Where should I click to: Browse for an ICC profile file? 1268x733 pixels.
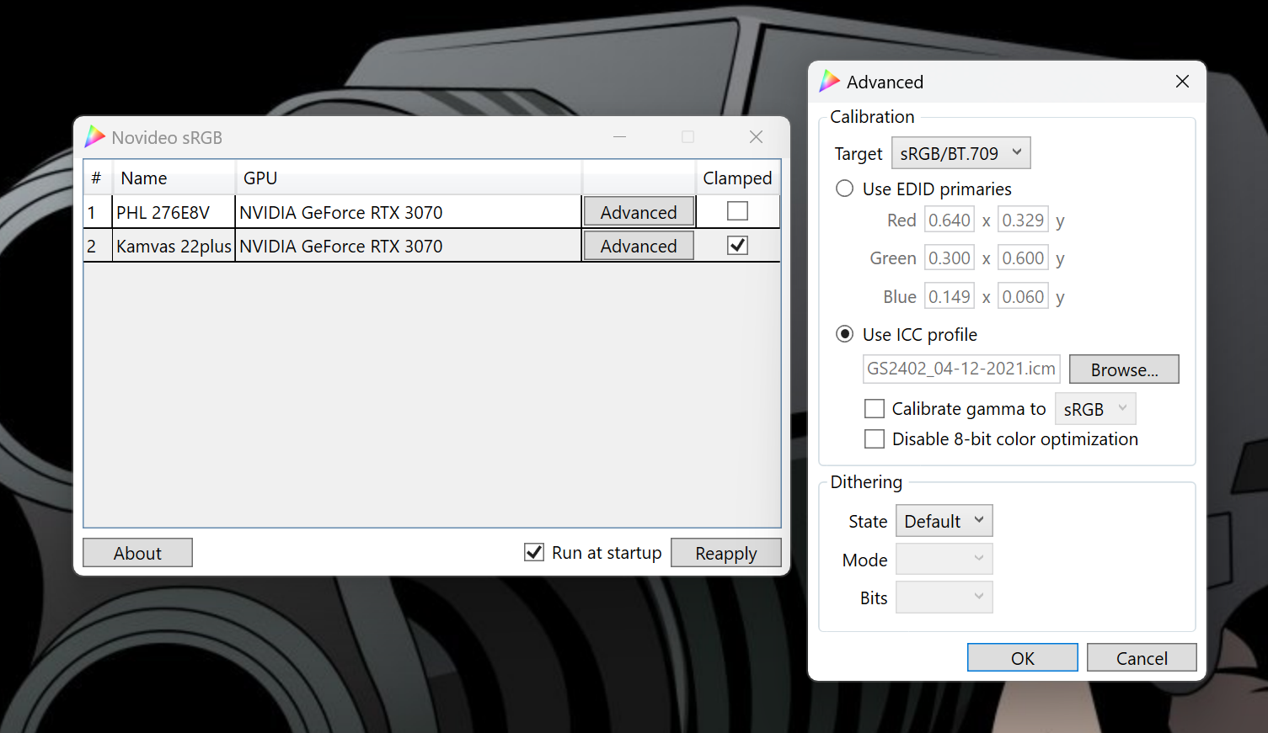click(x=1124, y=369)
